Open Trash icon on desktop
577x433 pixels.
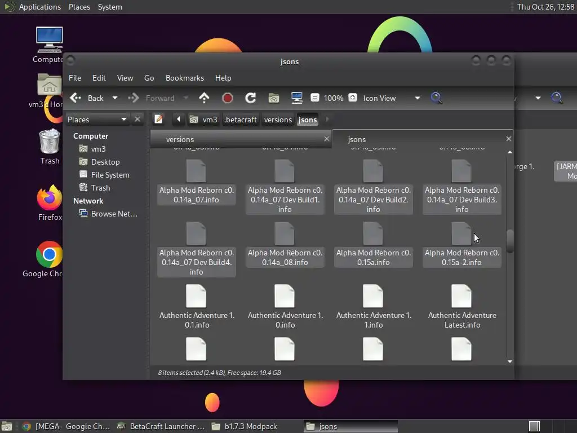50,147
